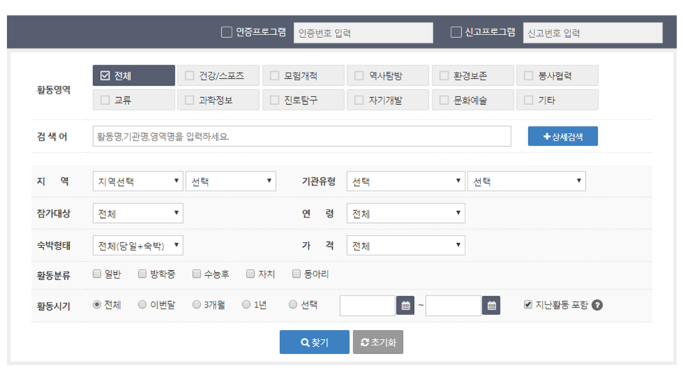683x372 pixels.
Task: Open the end date calendar picker
Action: point(491,306)
